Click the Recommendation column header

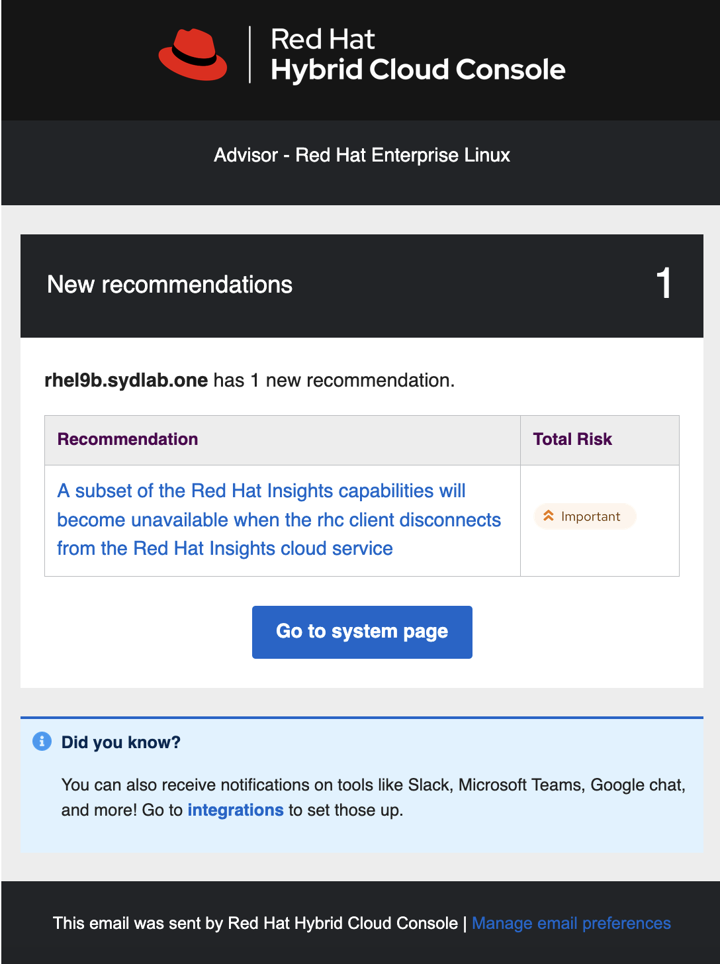coord(128,439)
